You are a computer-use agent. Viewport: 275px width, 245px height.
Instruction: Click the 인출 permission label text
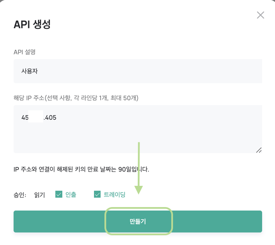71,195
